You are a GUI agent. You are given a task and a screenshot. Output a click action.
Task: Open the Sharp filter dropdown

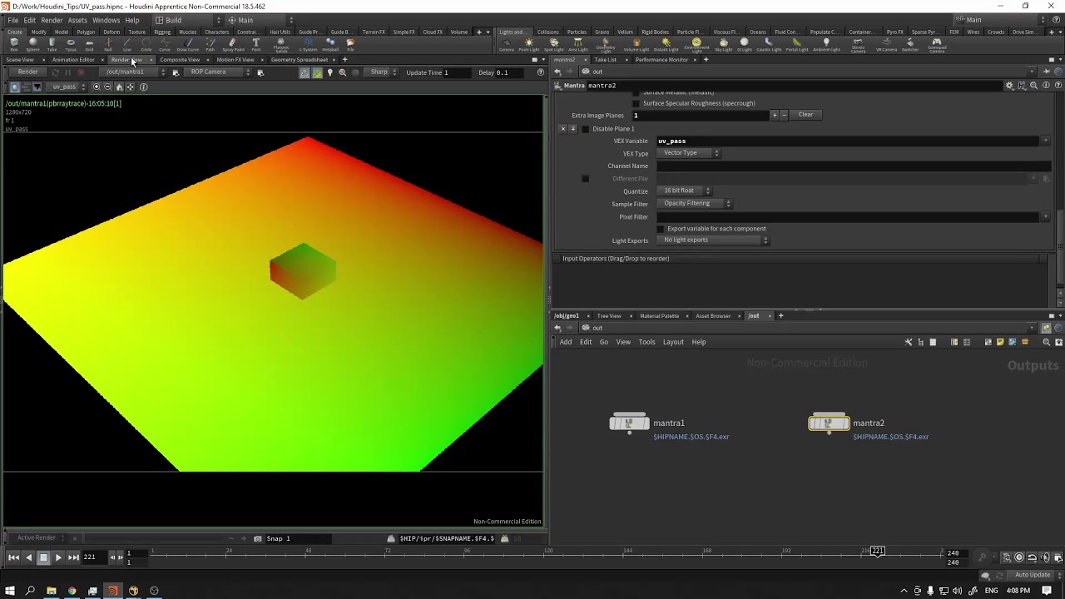(x=383, y=72)
